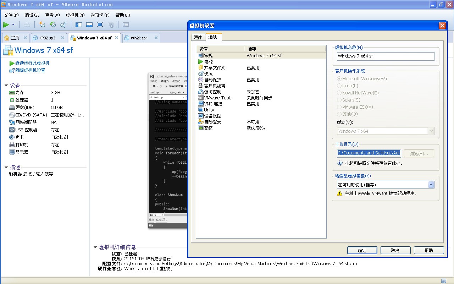This screenshot has width=454, height=284.
Task: Click the 帮助 button in dialog
Action: 429,250
